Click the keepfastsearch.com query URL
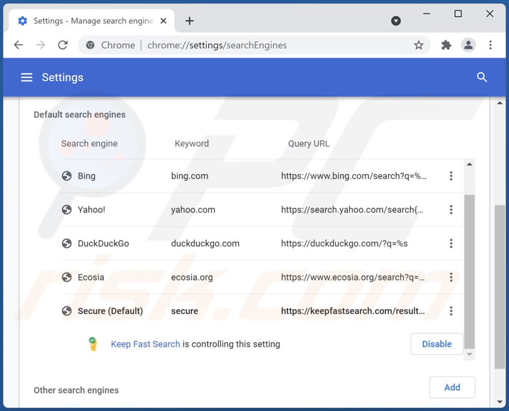 (353, 311)
